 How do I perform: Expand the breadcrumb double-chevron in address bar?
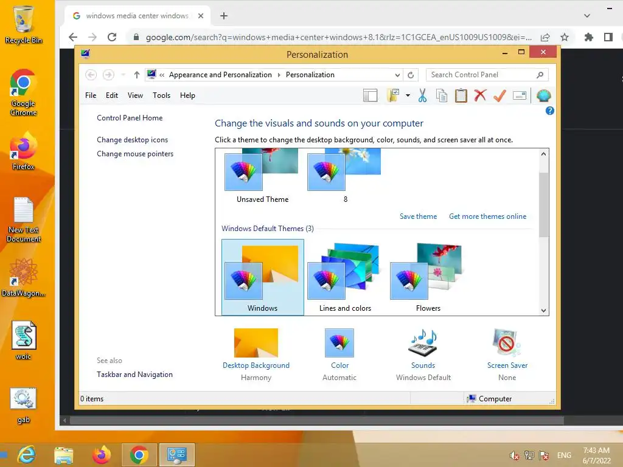pos(162,75)
